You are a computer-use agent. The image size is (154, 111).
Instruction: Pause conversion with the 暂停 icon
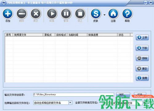[66, 13]
